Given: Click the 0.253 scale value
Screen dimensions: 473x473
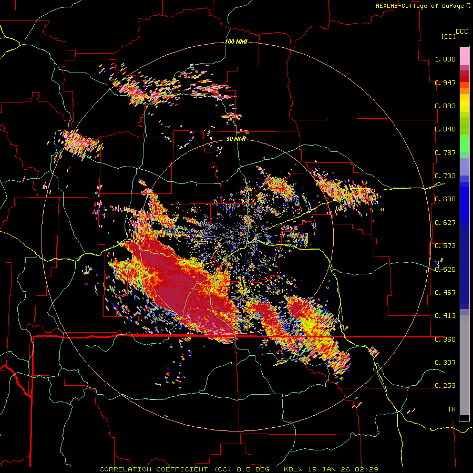Looking at the screenshot, I should pos(445,386).
